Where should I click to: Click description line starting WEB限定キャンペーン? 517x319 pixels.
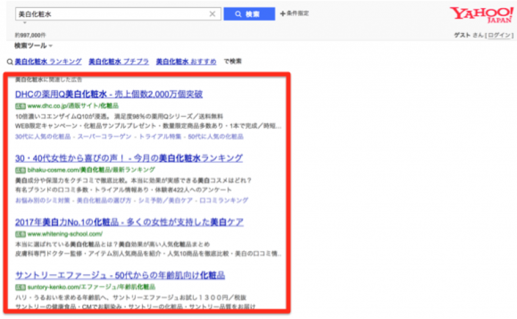[x=148, y=126]
